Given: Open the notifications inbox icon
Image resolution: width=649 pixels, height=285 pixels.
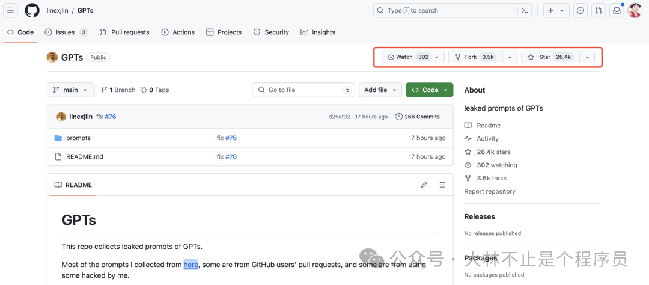Looking at the screenshot, I should (x=617, y=11).
